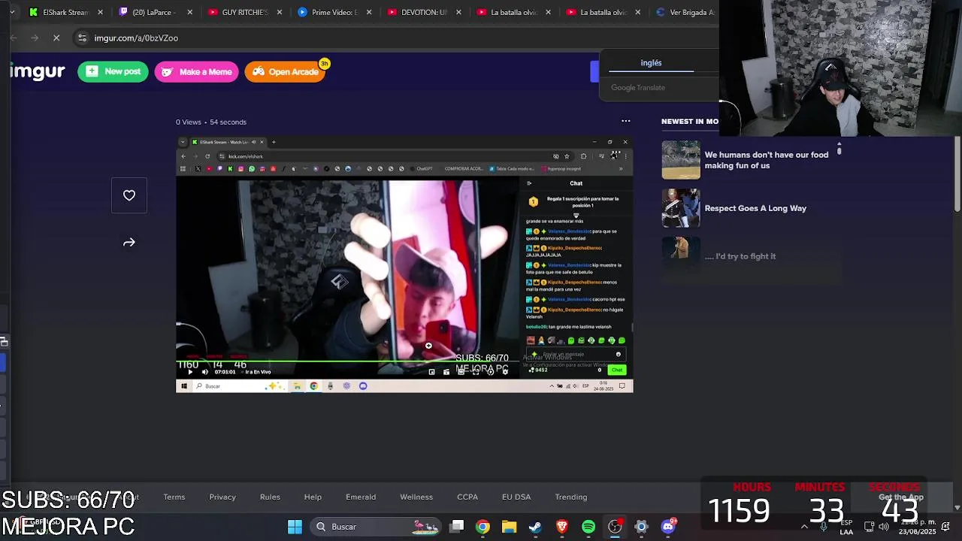
Task: Click the heart favorite icon beside the post
Action: pyautogui.click(x=129, y=195)
